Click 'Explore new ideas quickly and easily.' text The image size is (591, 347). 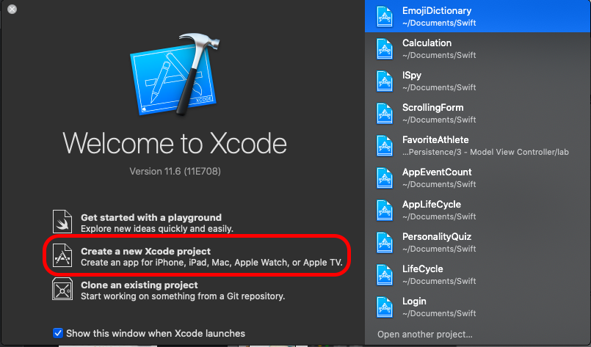pos(157,229)
